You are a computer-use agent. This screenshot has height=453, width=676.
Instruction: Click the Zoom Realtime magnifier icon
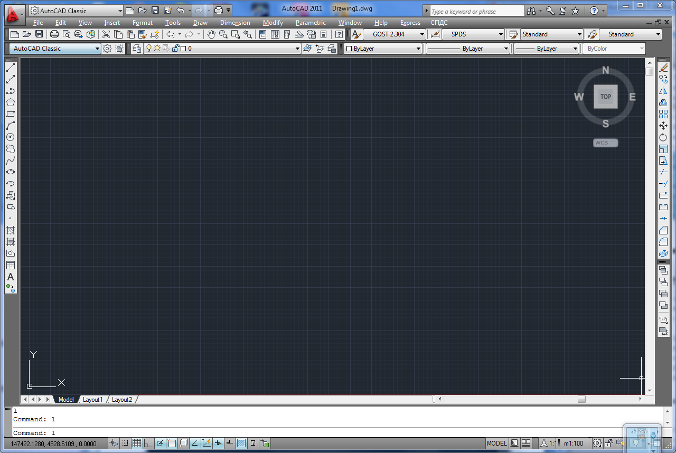(x=223, y=34)
